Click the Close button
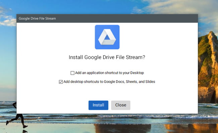 tap(121, 105)
